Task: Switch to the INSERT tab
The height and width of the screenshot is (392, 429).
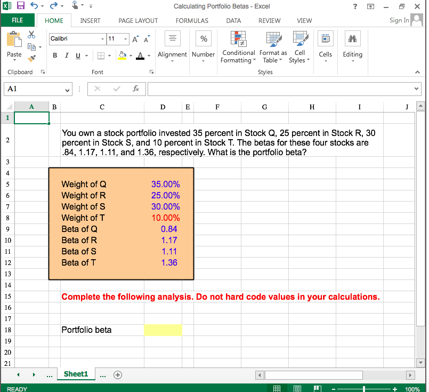Action: click(x=90, y=21)
